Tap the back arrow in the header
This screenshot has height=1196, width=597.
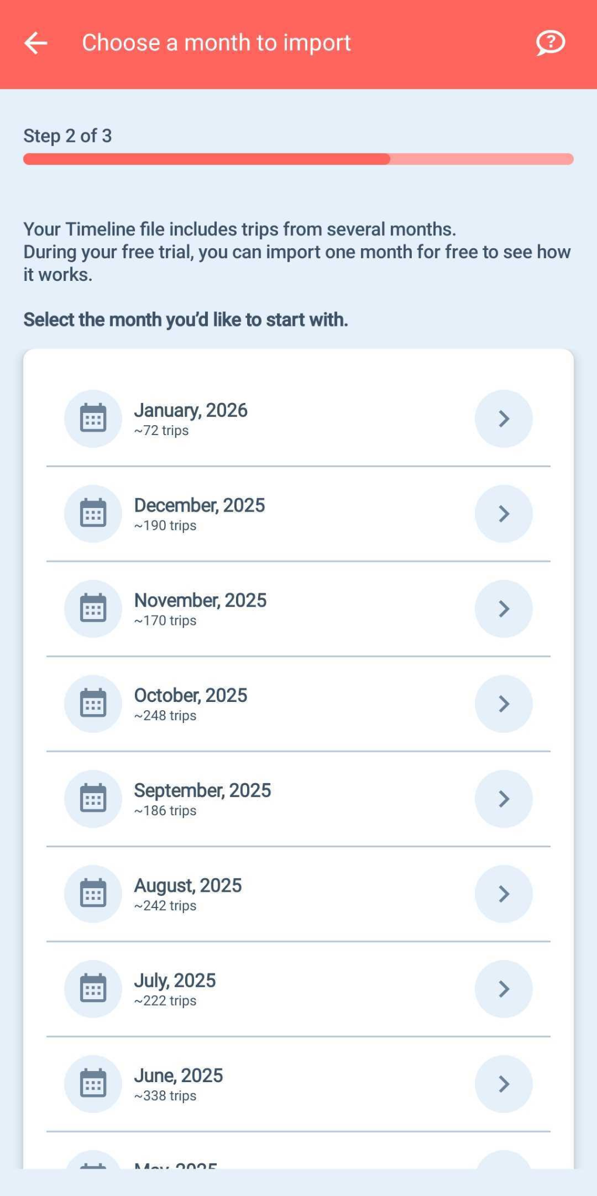coord(36,43)
